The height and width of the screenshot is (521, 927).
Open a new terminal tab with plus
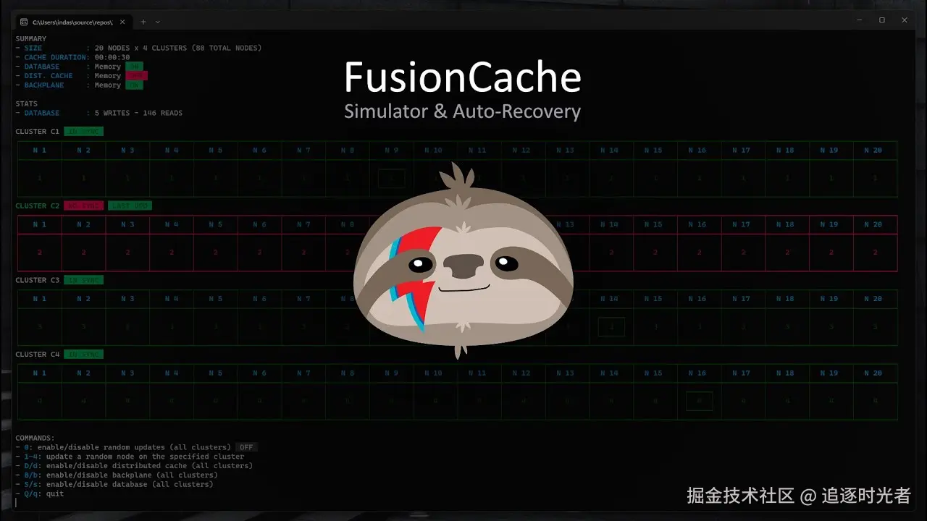coord(143,22)
